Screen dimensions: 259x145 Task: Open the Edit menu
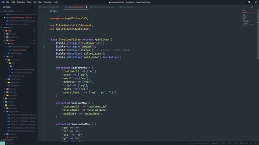click(13, 2)
